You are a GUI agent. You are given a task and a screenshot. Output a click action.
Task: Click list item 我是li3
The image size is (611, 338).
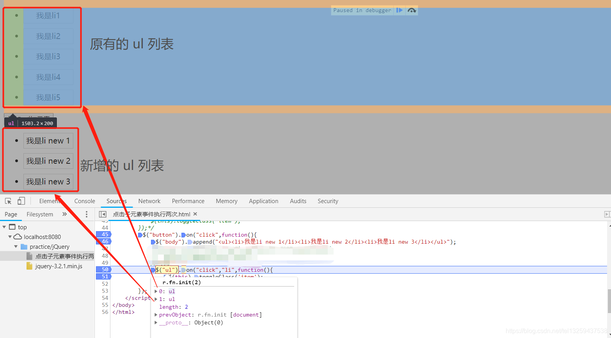(x=48, y=57)
